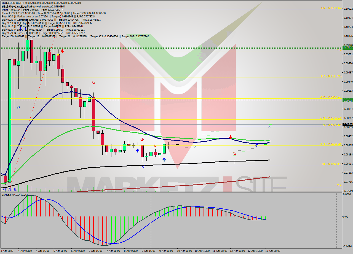This screenshot has width=353, height=254.
Task: Click the hollow blue arrow near 13 Apr 08:00
Action: (x=270, y=127)
